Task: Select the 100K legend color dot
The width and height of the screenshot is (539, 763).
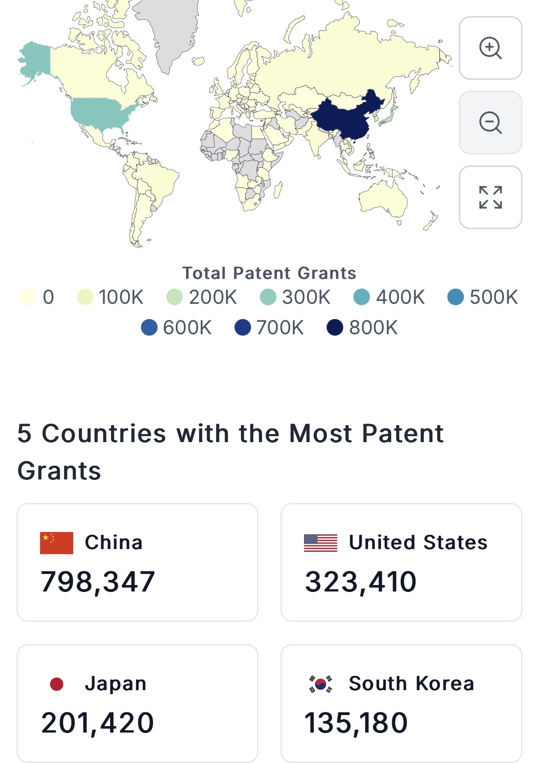Action: [85, 297]
